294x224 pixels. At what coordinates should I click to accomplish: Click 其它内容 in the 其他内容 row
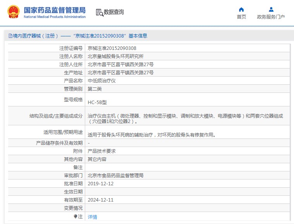coord(97,159)
